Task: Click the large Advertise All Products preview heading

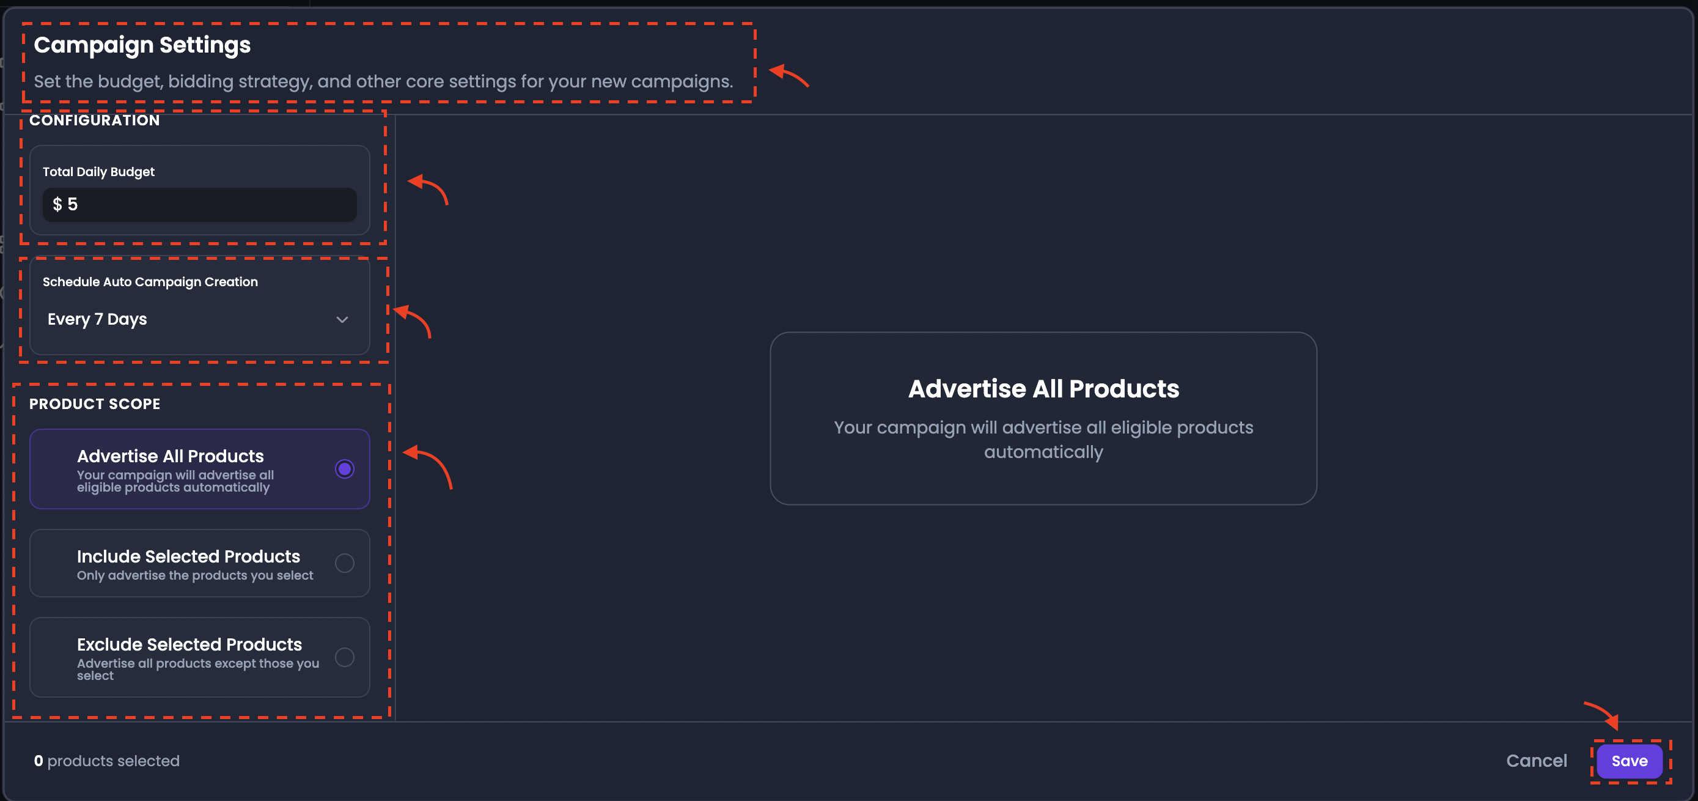Action: point(1043,389)
